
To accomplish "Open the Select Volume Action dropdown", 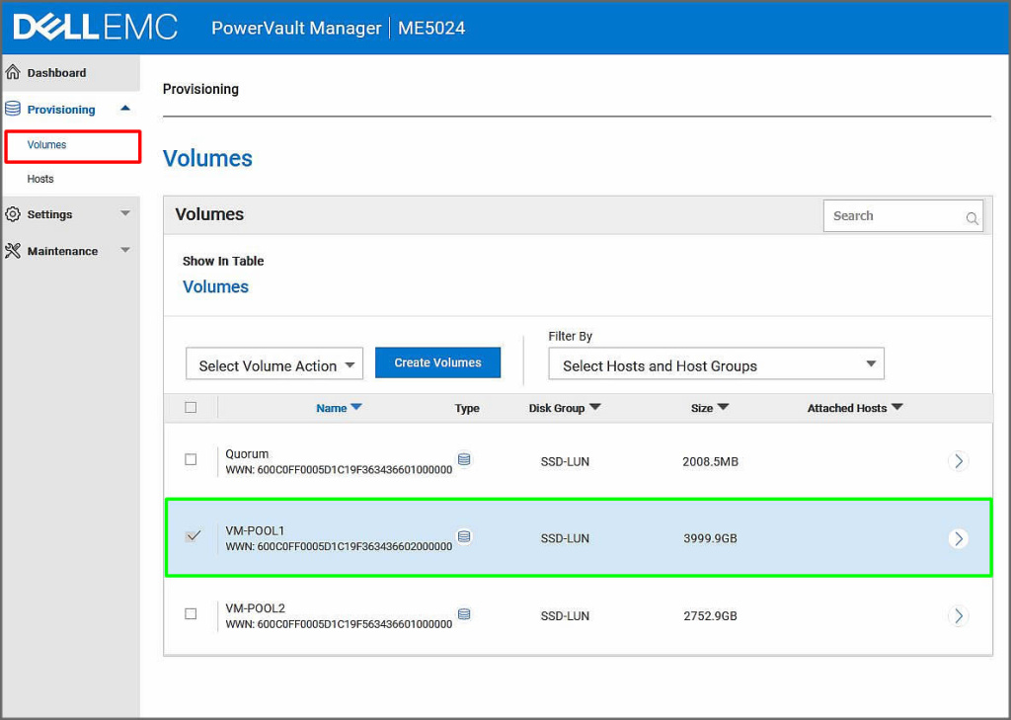I will coord(274,364).
